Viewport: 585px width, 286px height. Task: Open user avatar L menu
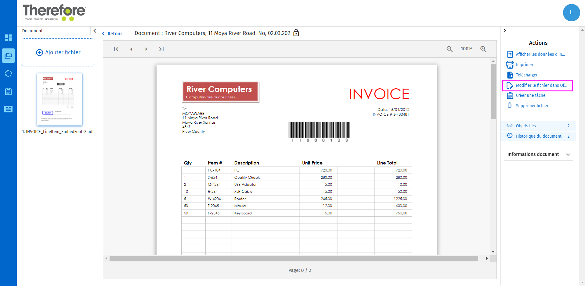[571, 13]
